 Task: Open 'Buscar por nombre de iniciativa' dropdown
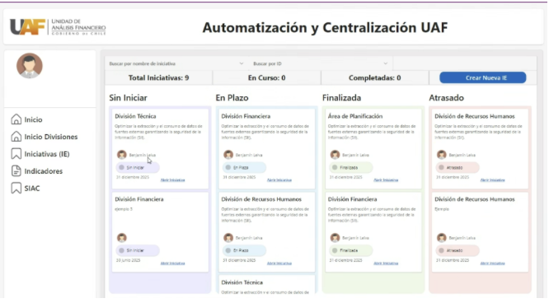pos(176,63)
